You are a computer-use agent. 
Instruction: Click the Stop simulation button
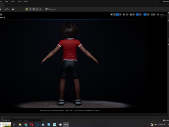(34, 9)
